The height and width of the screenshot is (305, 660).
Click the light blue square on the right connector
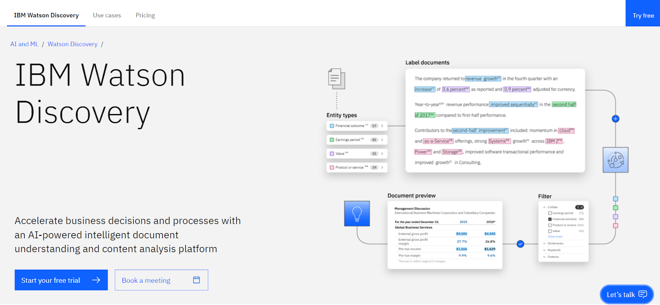[x=615, y=199]
